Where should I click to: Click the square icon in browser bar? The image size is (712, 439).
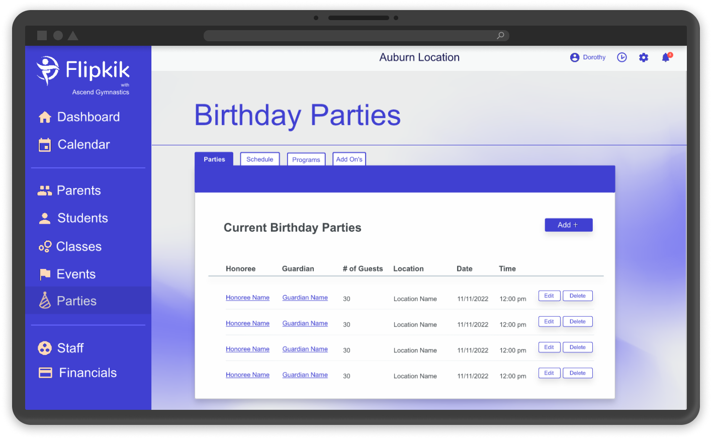(42, 35)
